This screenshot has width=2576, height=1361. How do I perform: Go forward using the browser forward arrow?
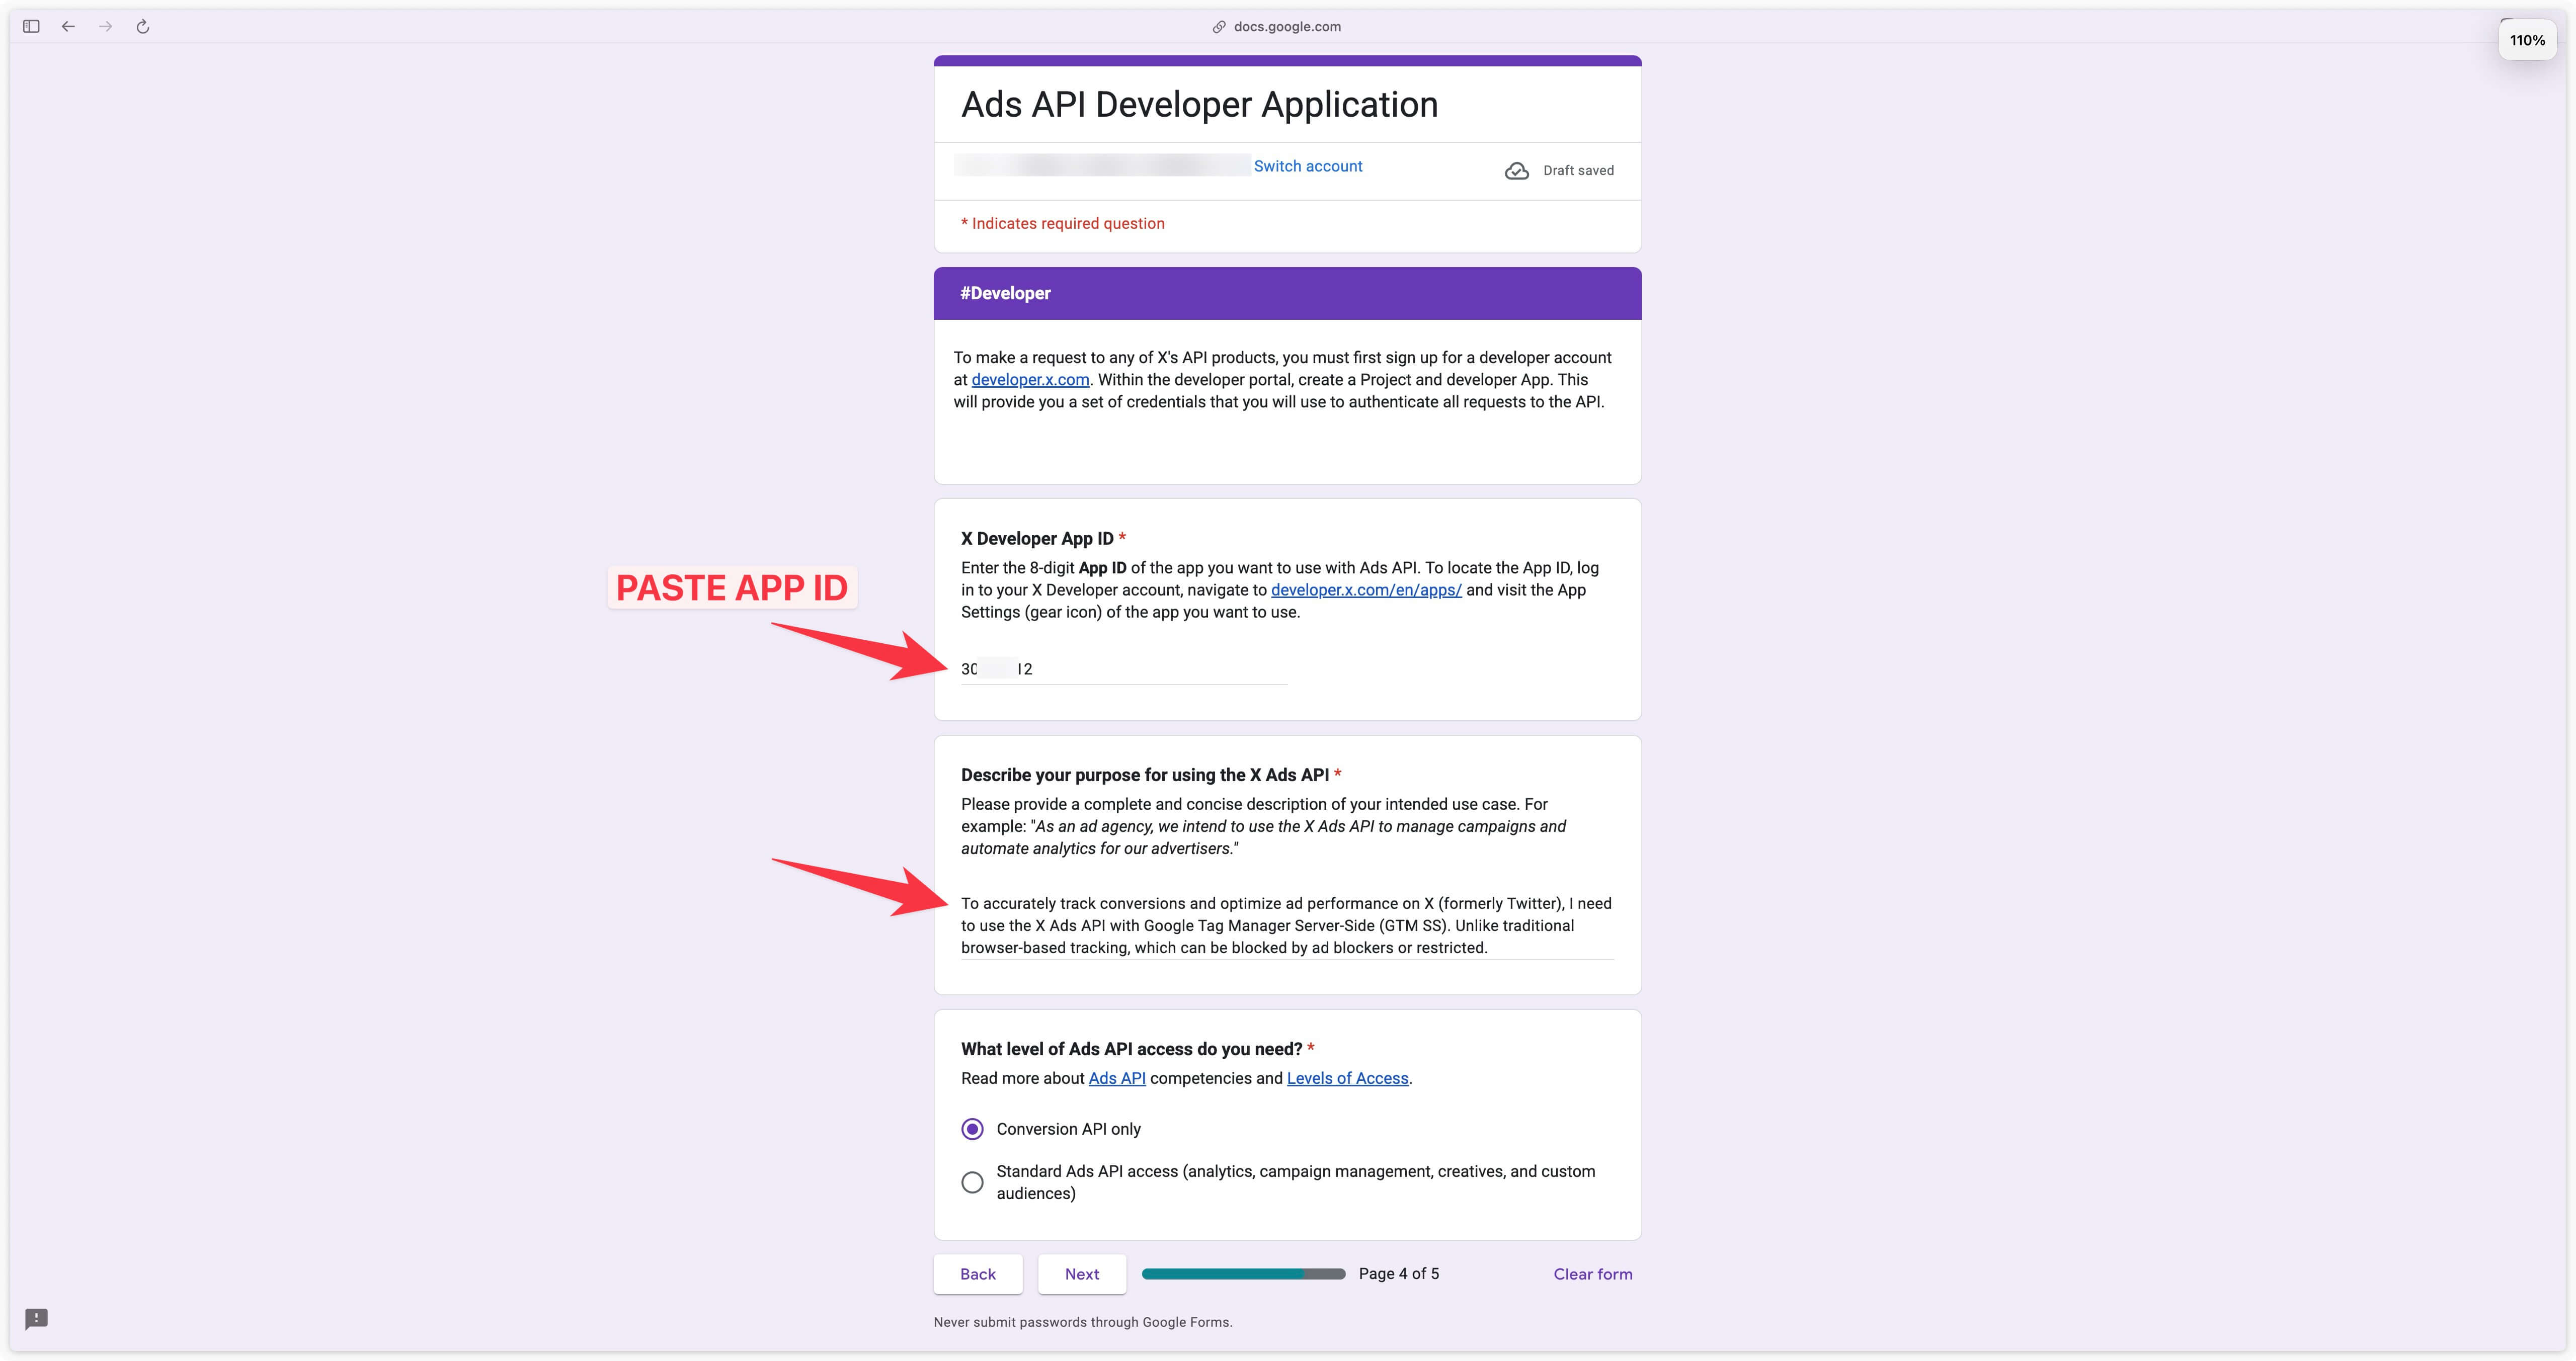pos(105,27)
